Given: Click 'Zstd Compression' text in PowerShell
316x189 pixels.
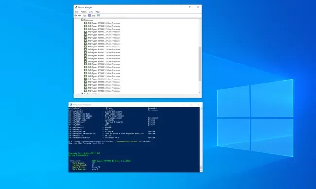Looking at the screenshot, I should [113, 118].
